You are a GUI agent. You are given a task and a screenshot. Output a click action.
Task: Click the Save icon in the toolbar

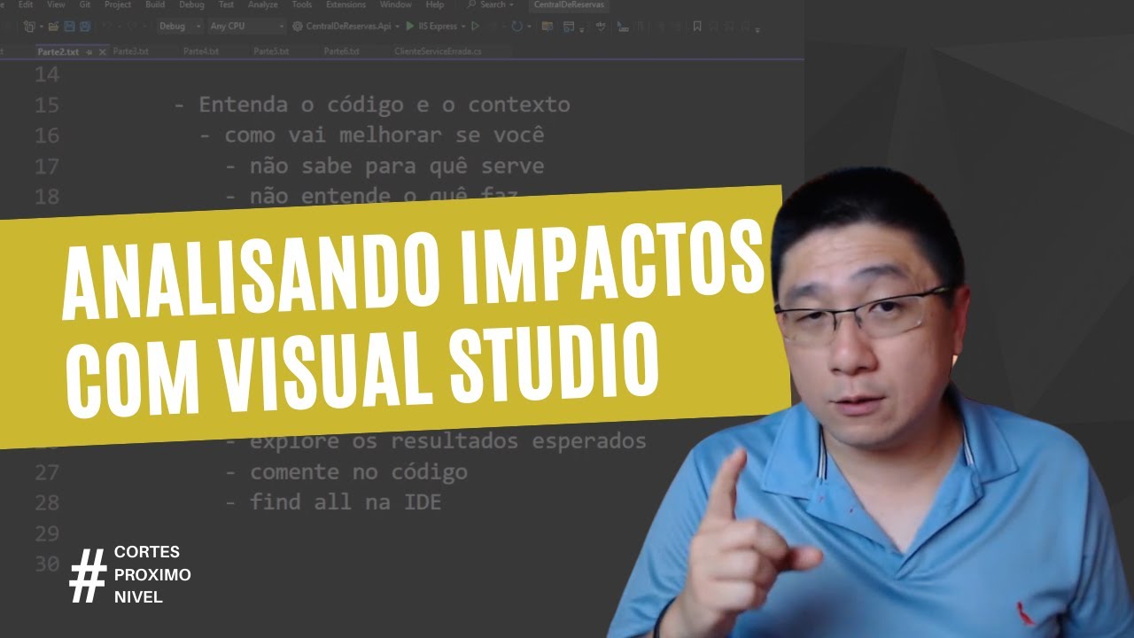click(69, 27)
